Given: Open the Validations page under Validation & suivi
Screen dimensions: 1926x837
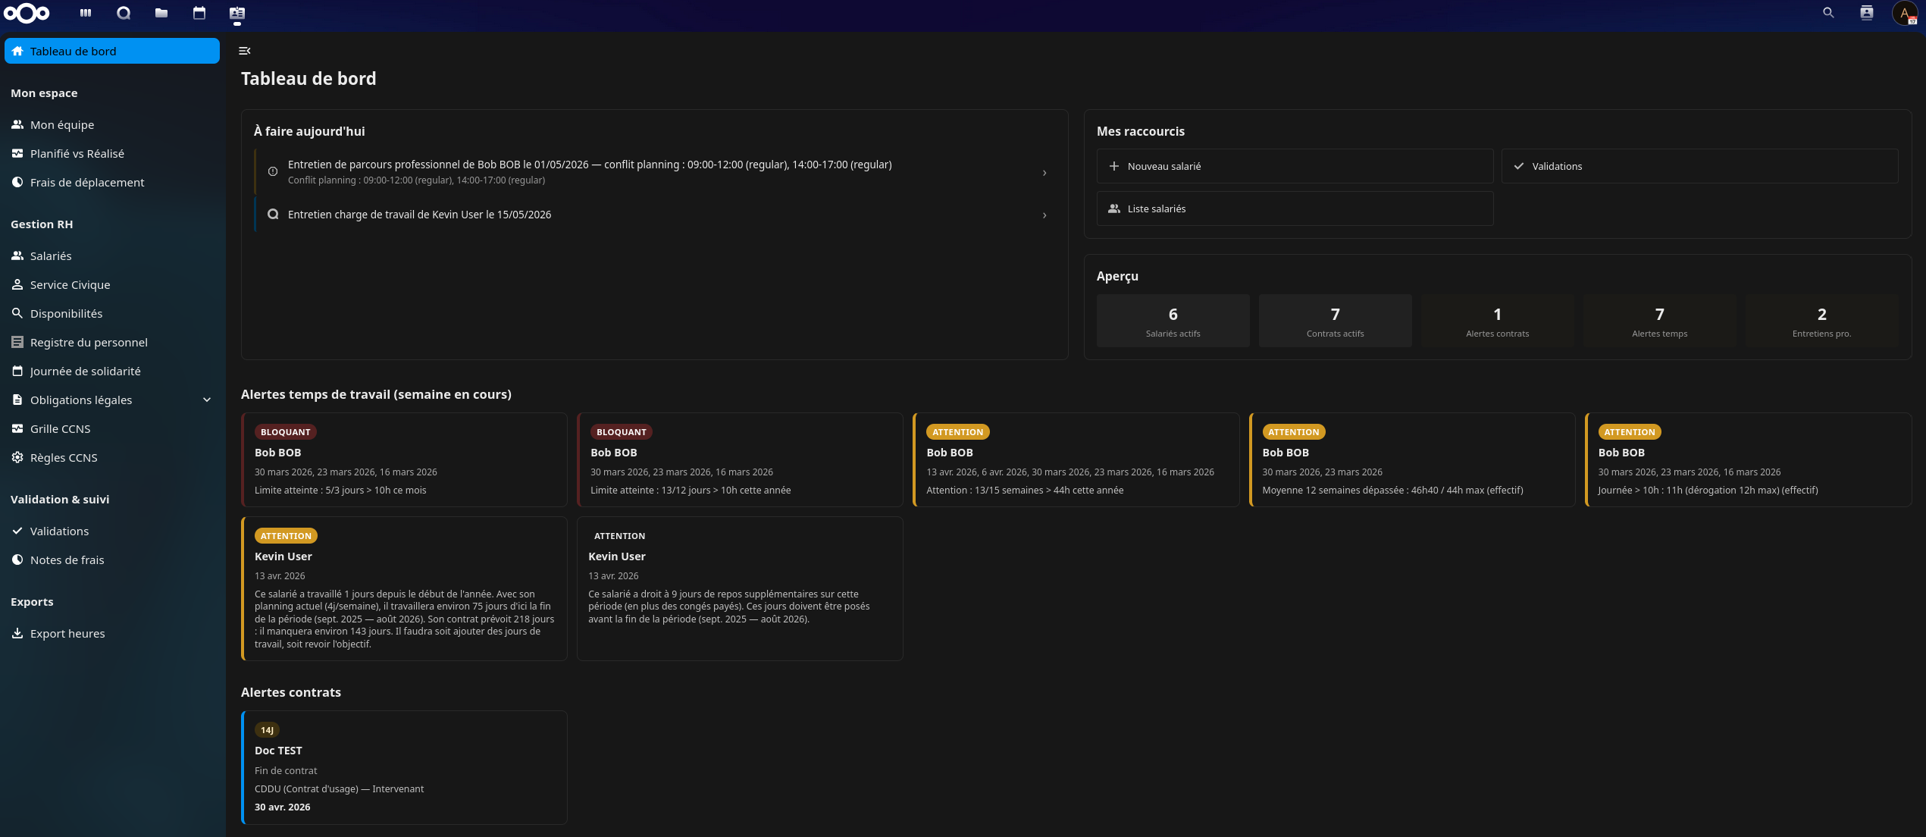Looking at the screenshot, I should pyautogui.click(x=59, y=531).
